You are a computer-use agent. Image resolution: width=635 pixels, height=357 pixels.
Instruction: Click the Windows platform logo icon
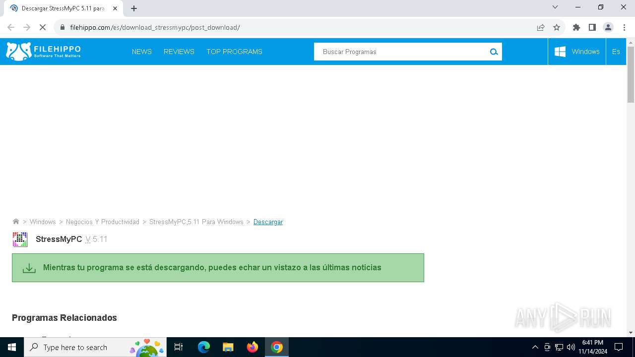(560, 52)
